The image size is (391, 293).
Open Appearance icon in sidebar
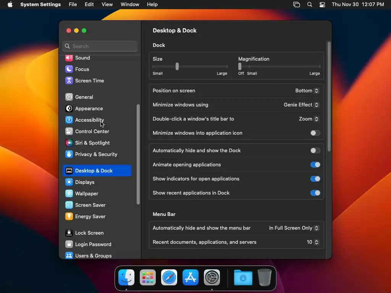point(69,108)
